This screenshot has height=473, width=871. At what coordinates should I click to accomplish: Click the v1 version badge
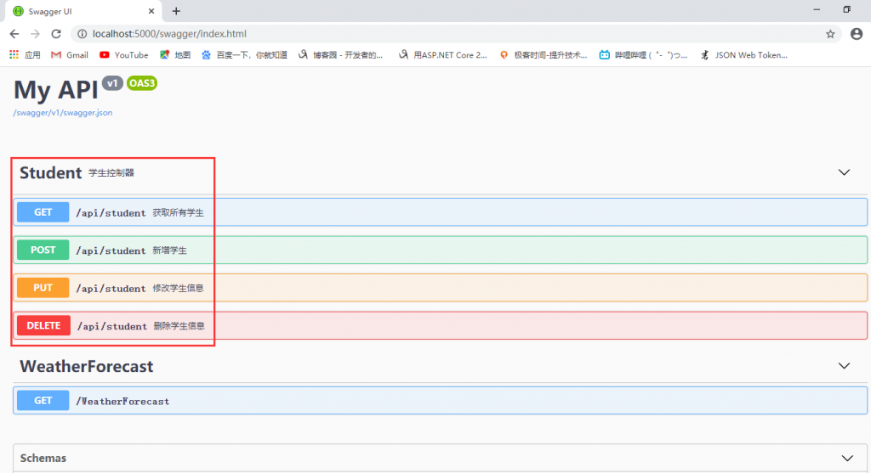click(113, 83)
